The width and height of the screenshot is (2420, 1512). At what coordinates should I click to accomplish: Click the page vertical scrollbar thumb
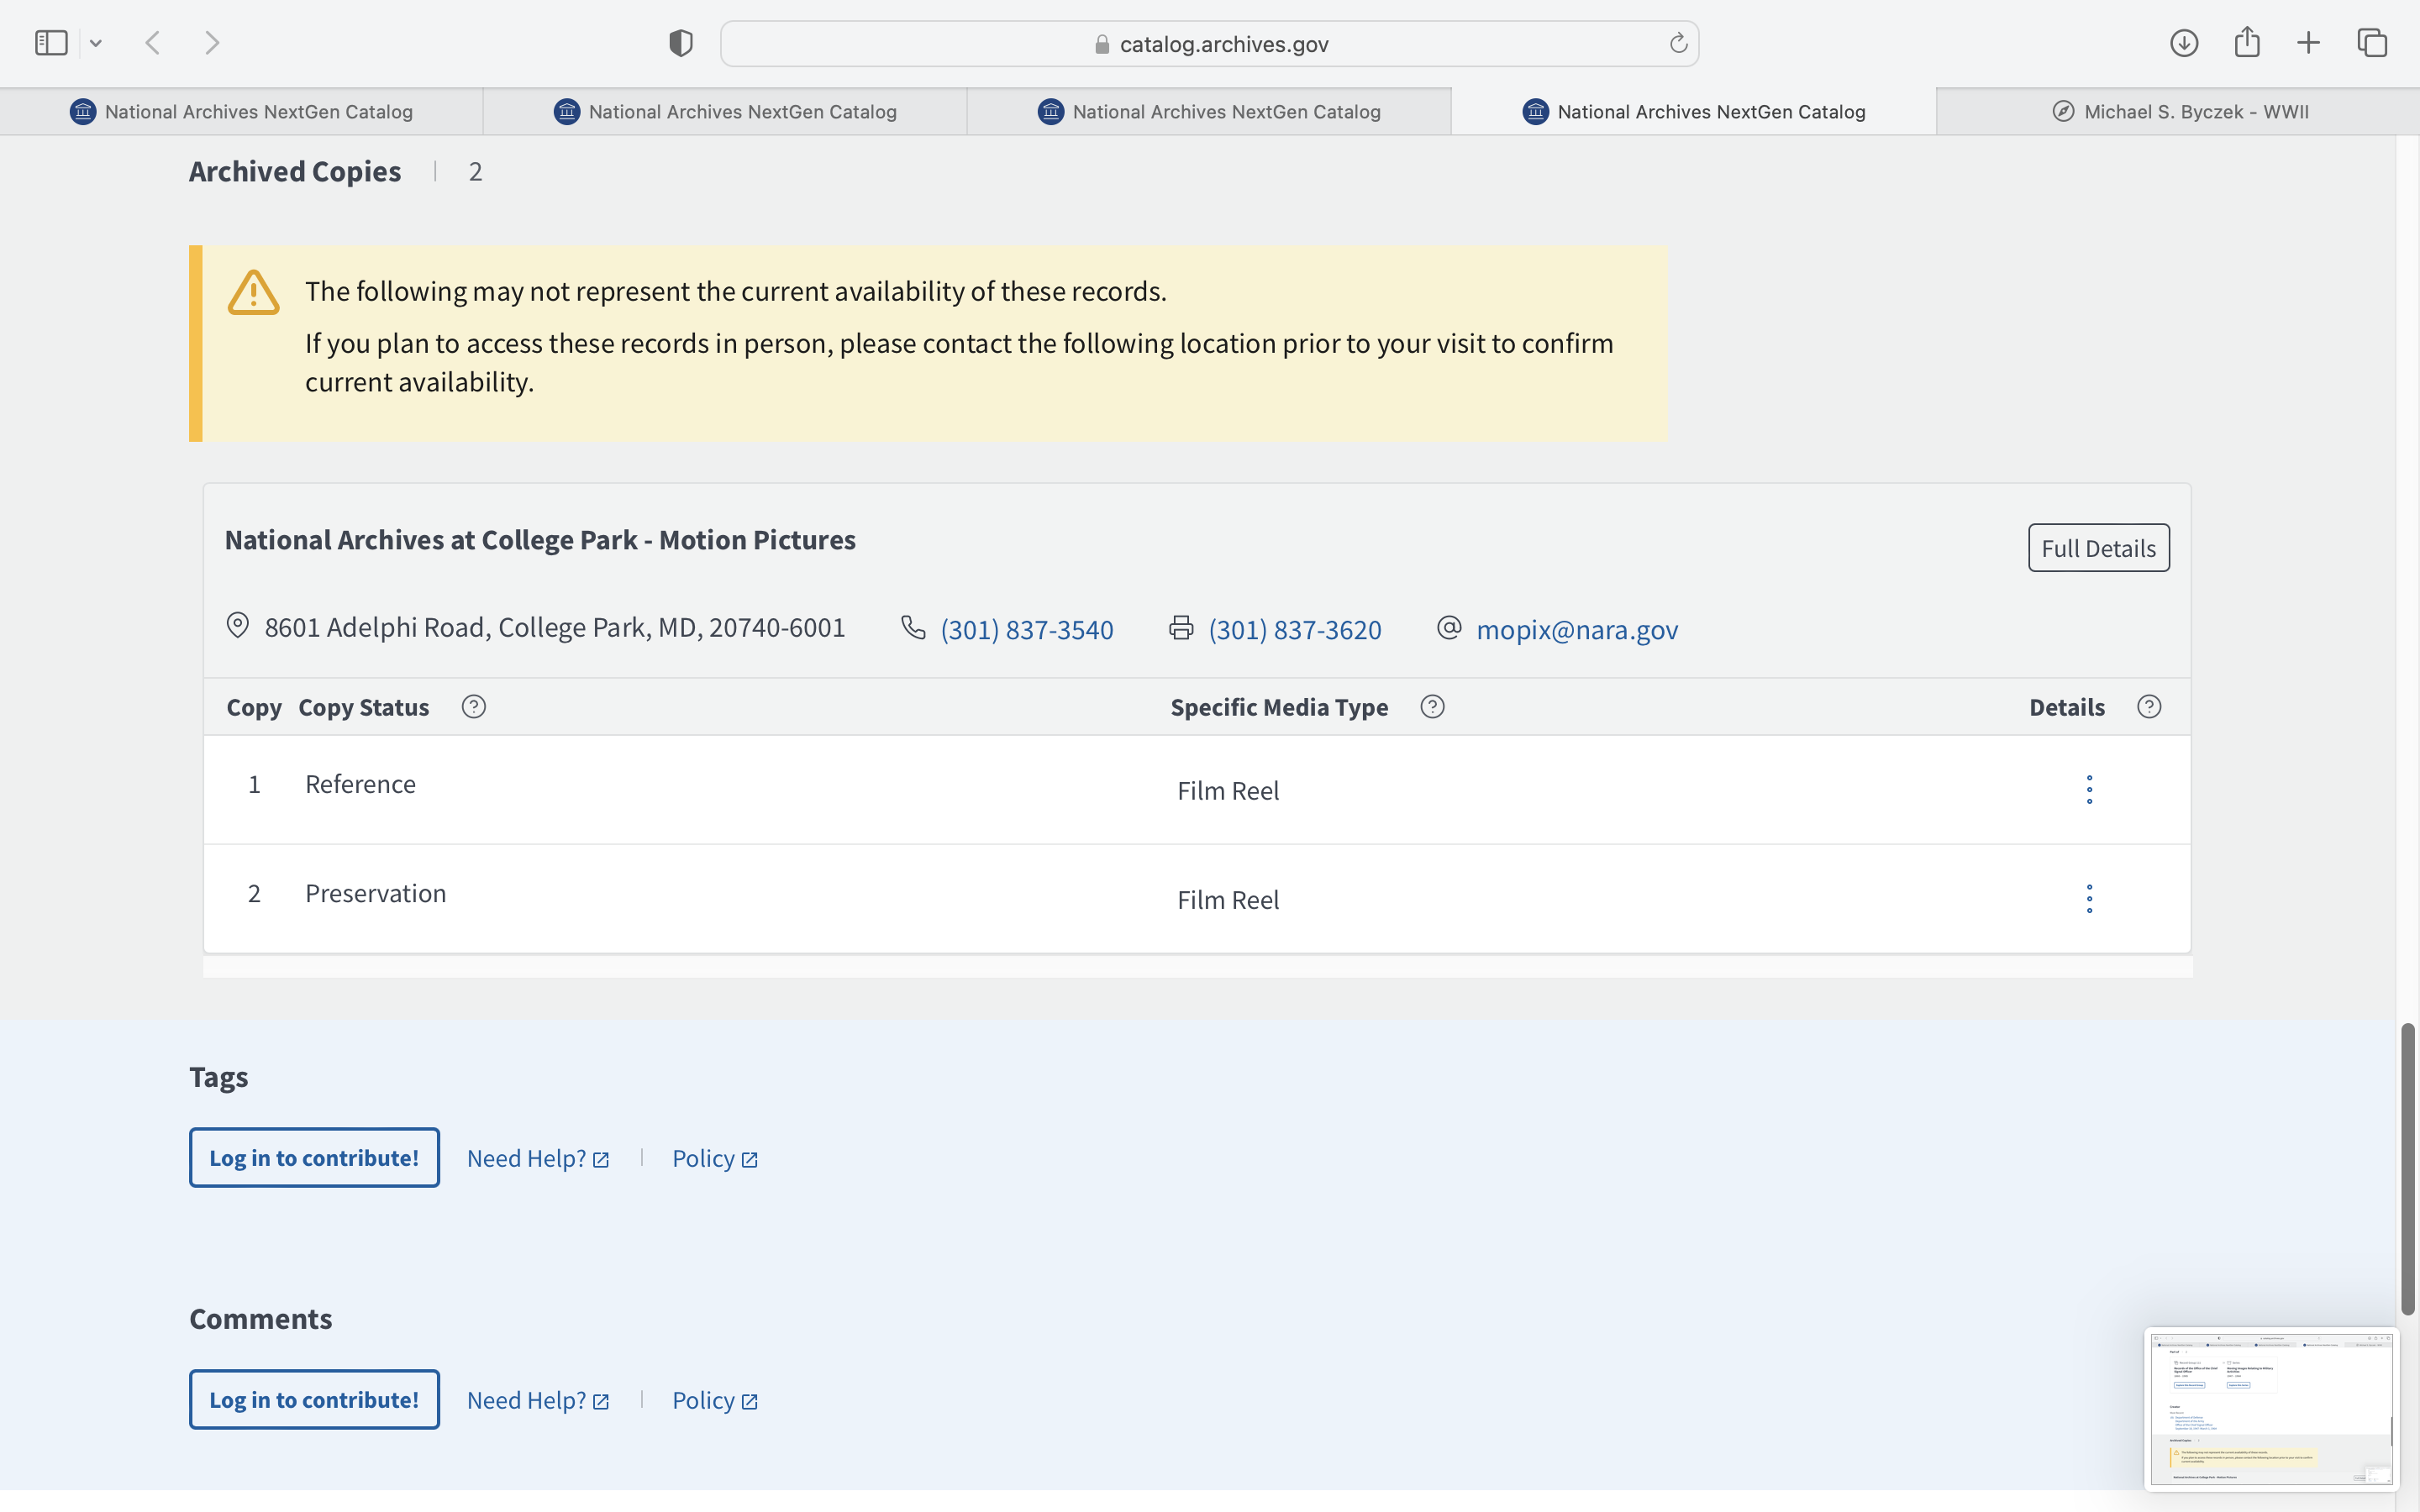coord(2407,1168)
